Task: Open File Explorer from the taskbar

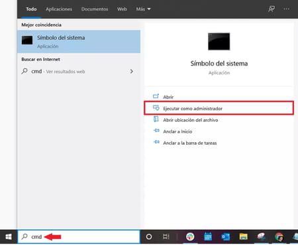Action: click(243, 236)
